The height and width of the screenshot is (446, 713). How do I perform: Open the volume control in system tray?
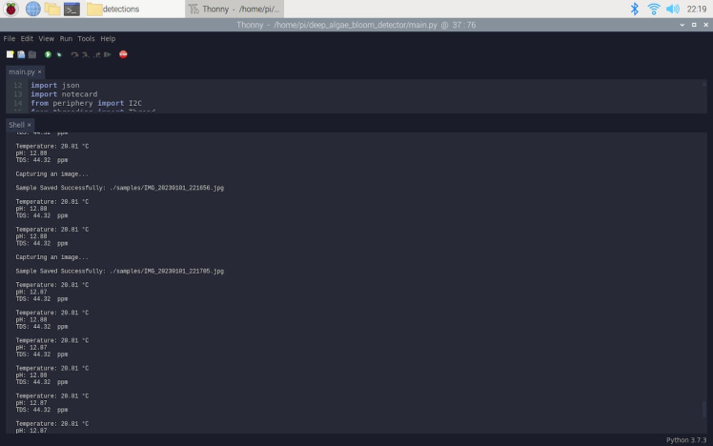click(x=673, y=9)
